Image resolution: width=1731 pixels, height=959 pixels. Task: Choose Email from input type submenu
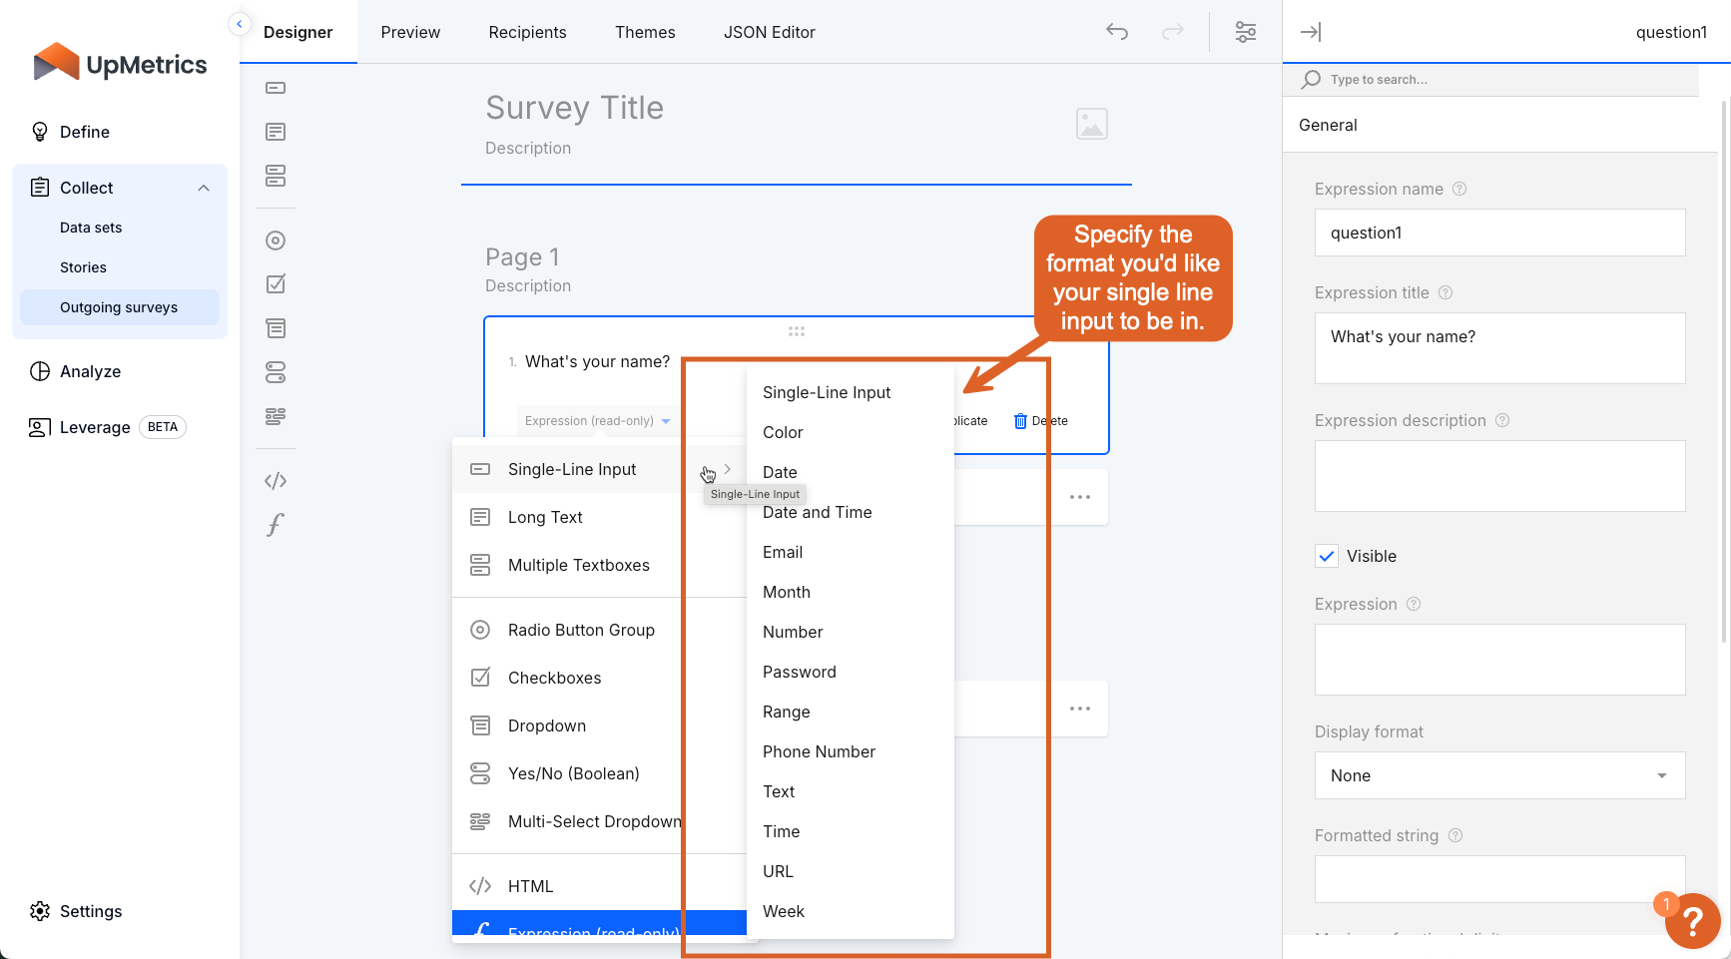pyautogui.click(x=783, y=552)
